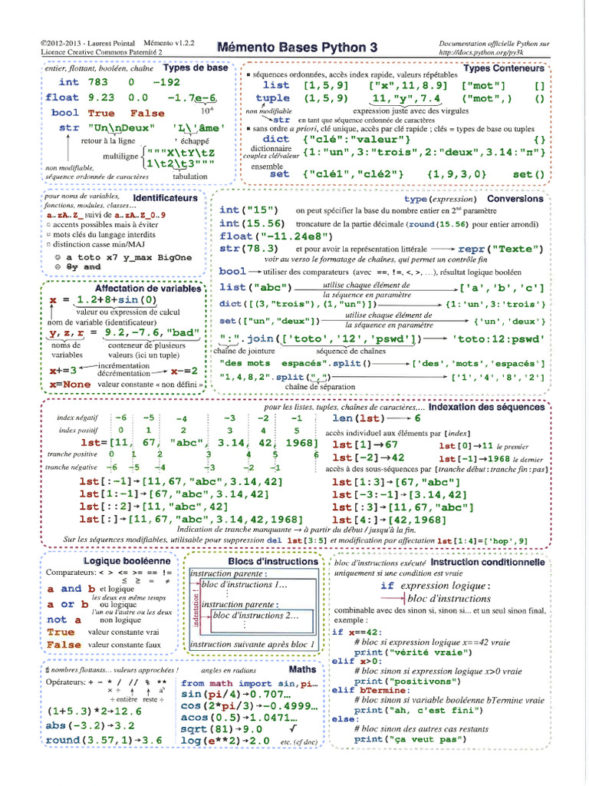Click the int("15") conversion example
Screen dimensions: 589x786
pyautogui.click(x=248, y=210)
